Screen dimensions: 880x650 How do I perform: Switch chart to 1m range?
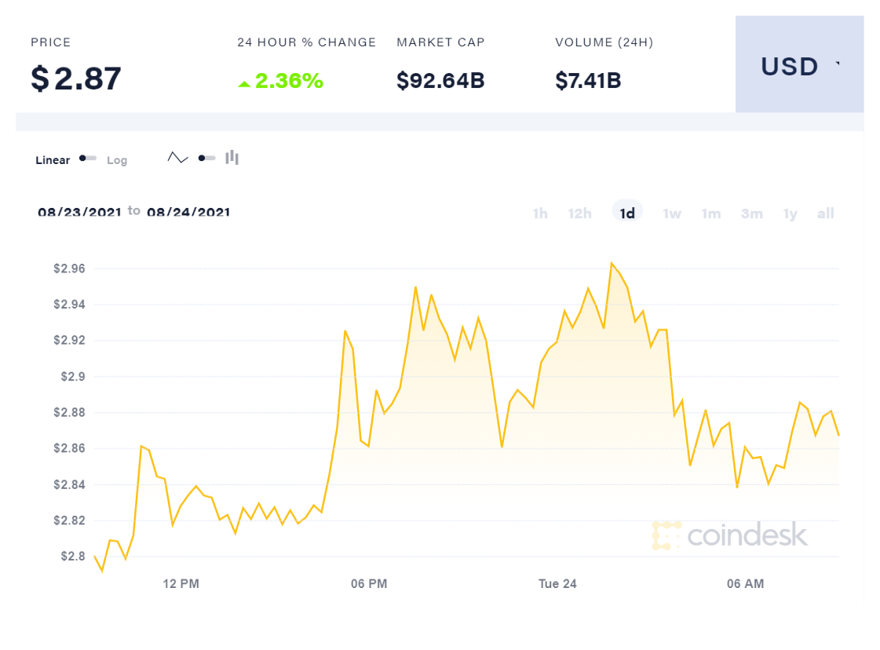point(711,214)
